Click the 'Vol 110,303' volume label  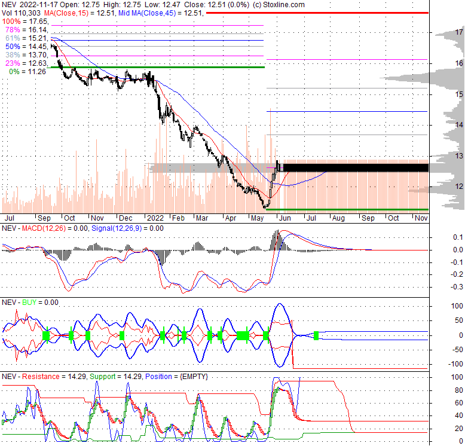tap(22, 13)
